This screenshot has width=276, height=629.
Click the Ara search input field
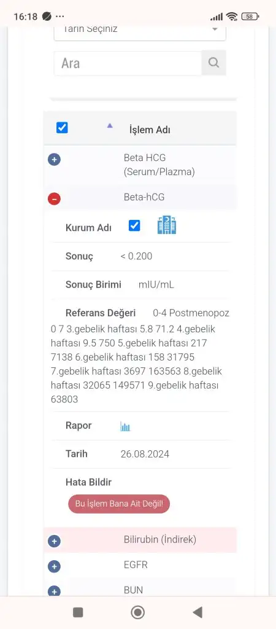pos(128,63)
